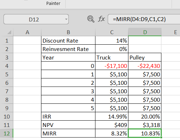Select the Pulley NPV $3,318 cell
The image size is (180, 140).
[x=145, y=125]
